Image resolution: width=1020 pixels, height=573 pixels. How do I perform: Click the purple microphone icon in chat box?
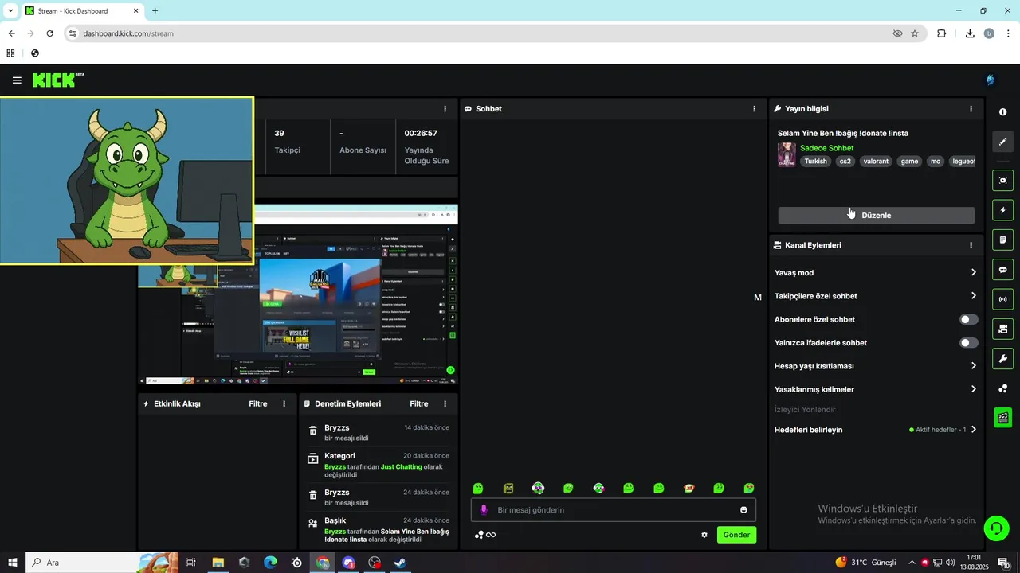point(483,510)
